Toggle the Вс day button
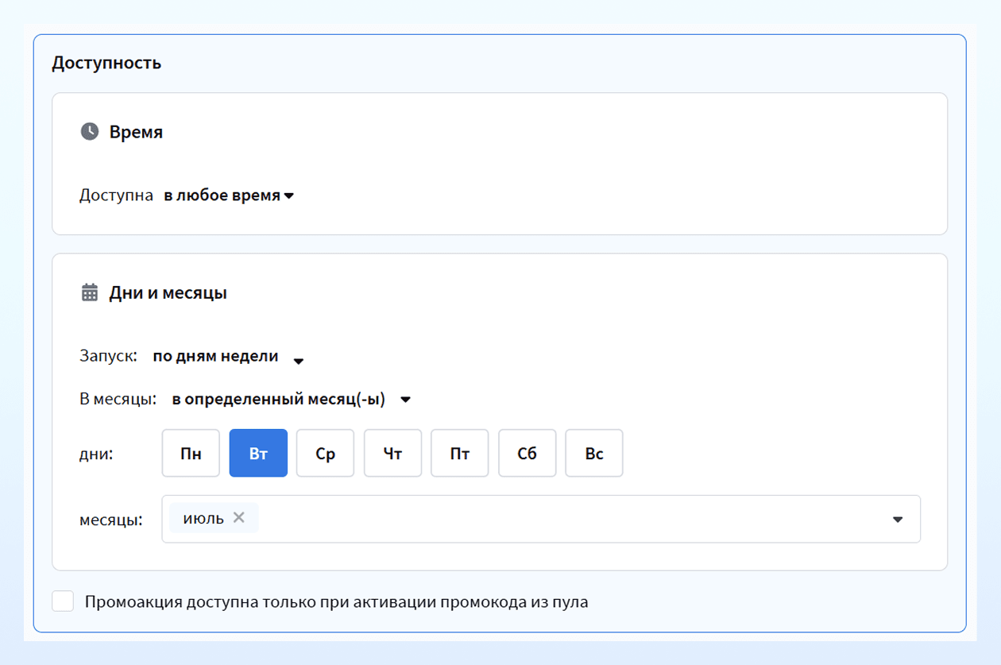Viewport: 1001px width, 665px height. coord(594,454)
